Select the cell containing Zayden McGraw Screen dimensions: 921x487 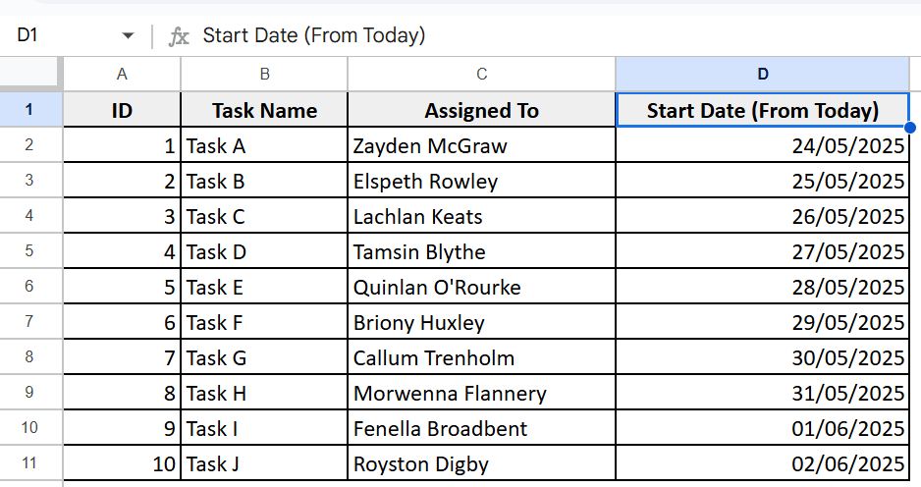(x=482, y=145)
